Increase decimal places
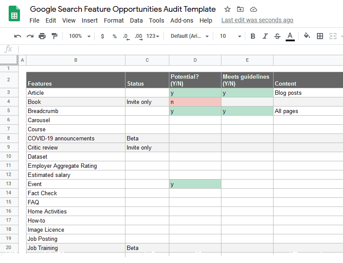This screenshot has width=343, height=263. [x=139, y=37]
